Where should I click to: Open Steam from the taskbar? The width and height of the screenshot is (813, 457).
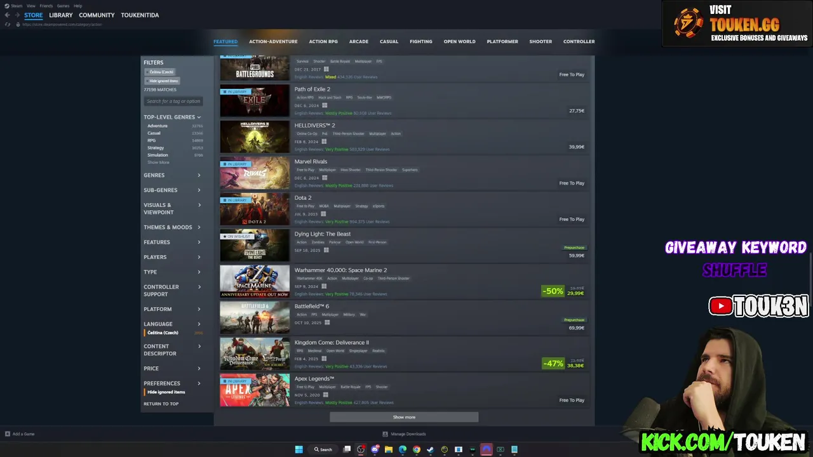(x=431, y=449)
